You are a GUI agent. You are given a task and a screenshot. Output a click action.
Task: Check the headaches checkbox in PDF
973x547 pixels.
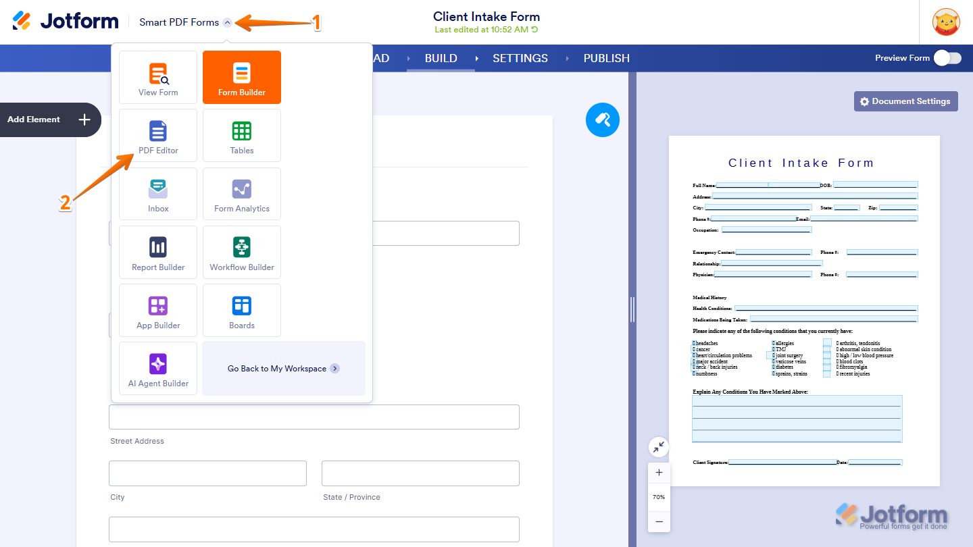coord(694,344)
